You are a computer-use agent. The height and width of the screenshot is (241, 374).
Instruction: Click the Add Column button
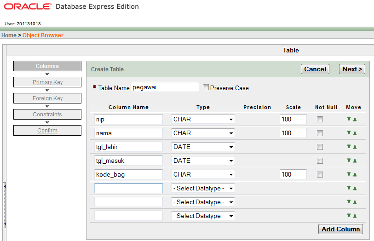click(340, 229)
